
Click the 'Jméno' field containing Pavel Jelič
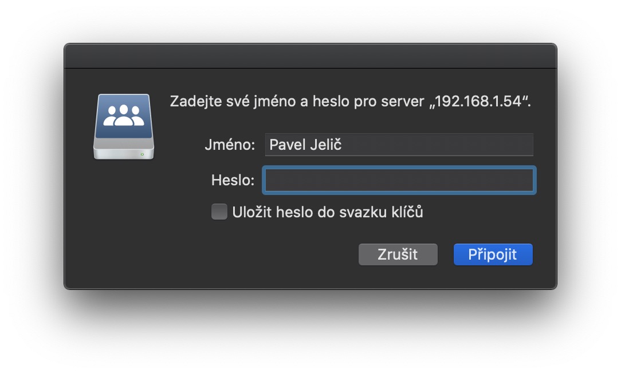click(x=398, y=144)
